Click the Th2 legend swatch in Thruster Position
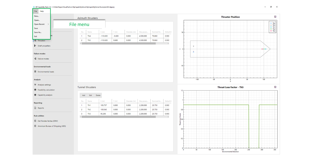 [x=271, y=29]
